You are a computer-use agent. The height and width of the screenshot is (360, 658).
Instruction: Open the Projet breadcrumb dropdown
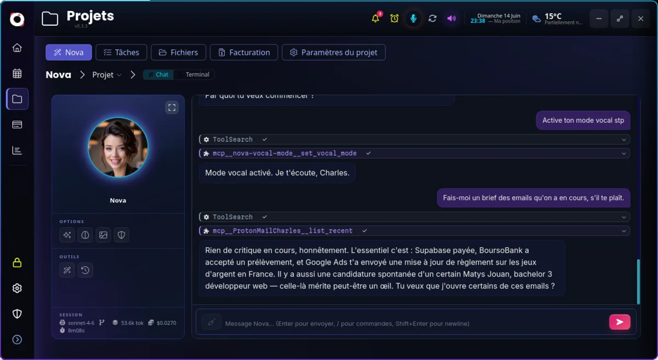tap(107, 75)
